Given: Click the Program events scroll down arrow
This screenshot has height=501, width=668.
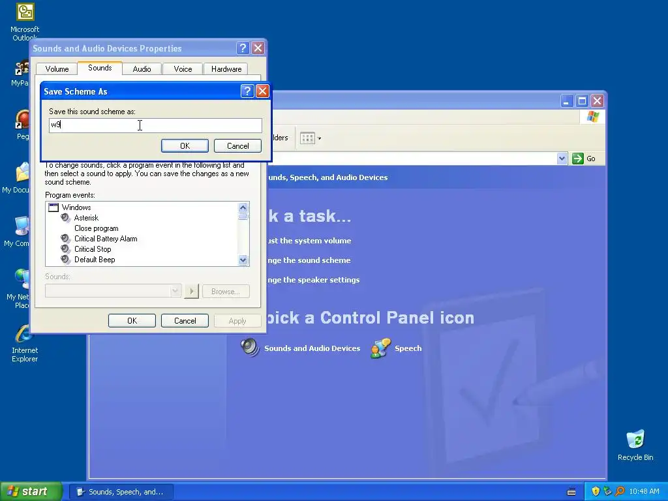Looking at the screenshot, I should pos(243,260).
